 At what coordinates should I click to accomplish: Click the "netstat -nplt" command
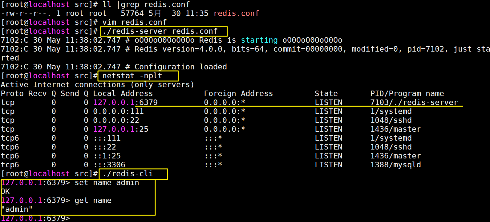[132, 76]
